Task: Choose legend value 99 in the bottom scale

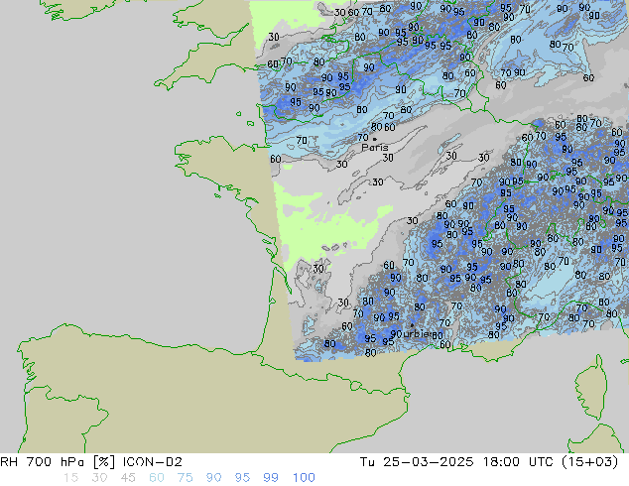Action: (271, 478)
